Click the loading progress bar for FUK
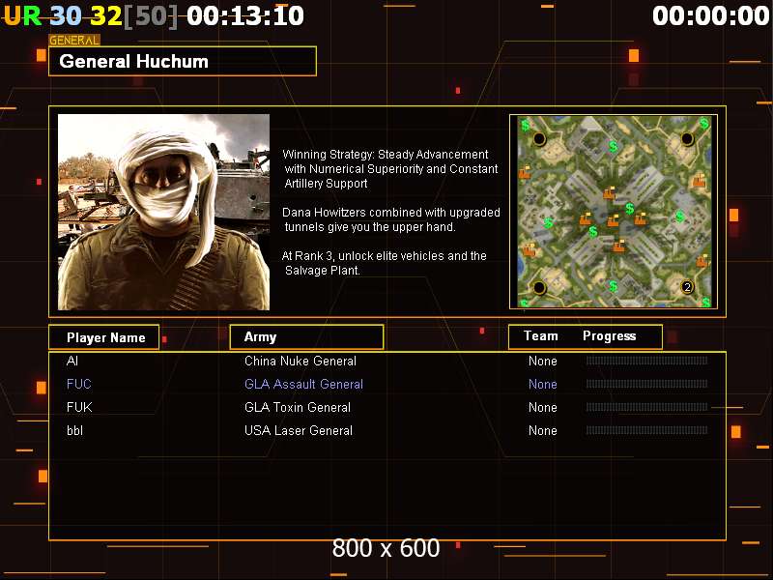Image resolution: width=773 pixels, height=580 pixels. point(646,407)
